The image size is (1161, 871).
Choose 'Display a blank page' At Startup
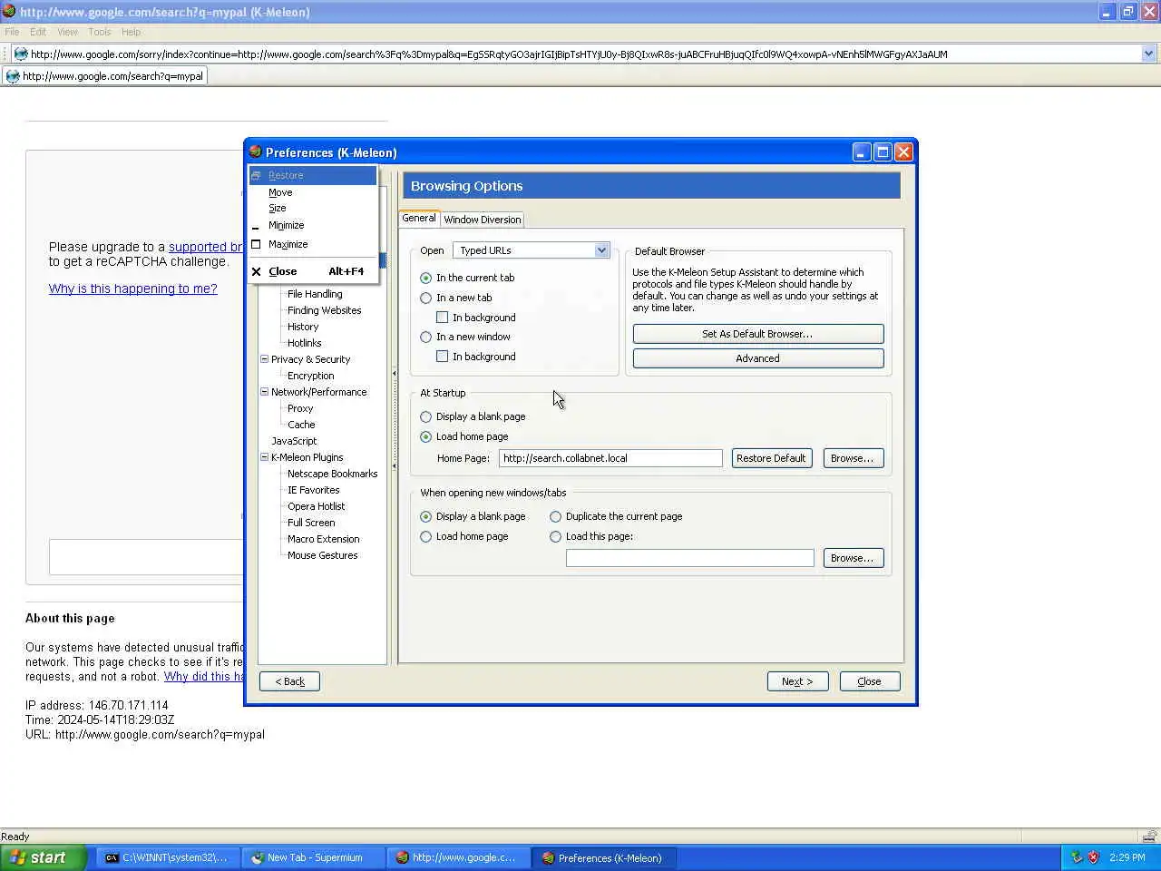click(x=425, y=416)
